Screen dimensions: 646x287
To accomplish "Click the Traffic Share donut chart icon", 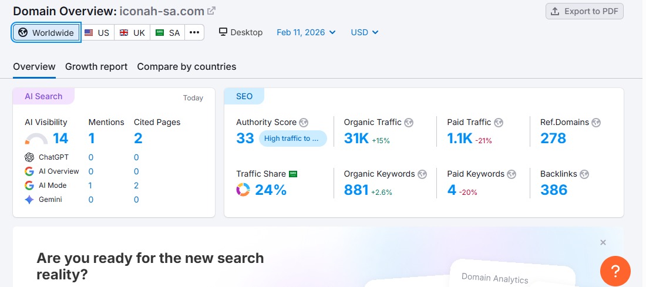I will (x=243, y=190).
